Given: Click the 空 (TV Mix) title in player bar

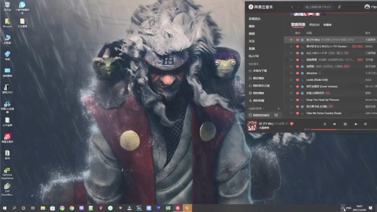Looking at the screenshot, I should click(266, 123).
